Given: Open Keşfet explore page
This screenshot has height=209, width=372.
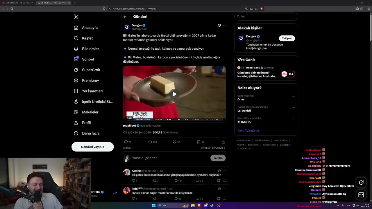Looking at the screenshot, I should [83, 38].
